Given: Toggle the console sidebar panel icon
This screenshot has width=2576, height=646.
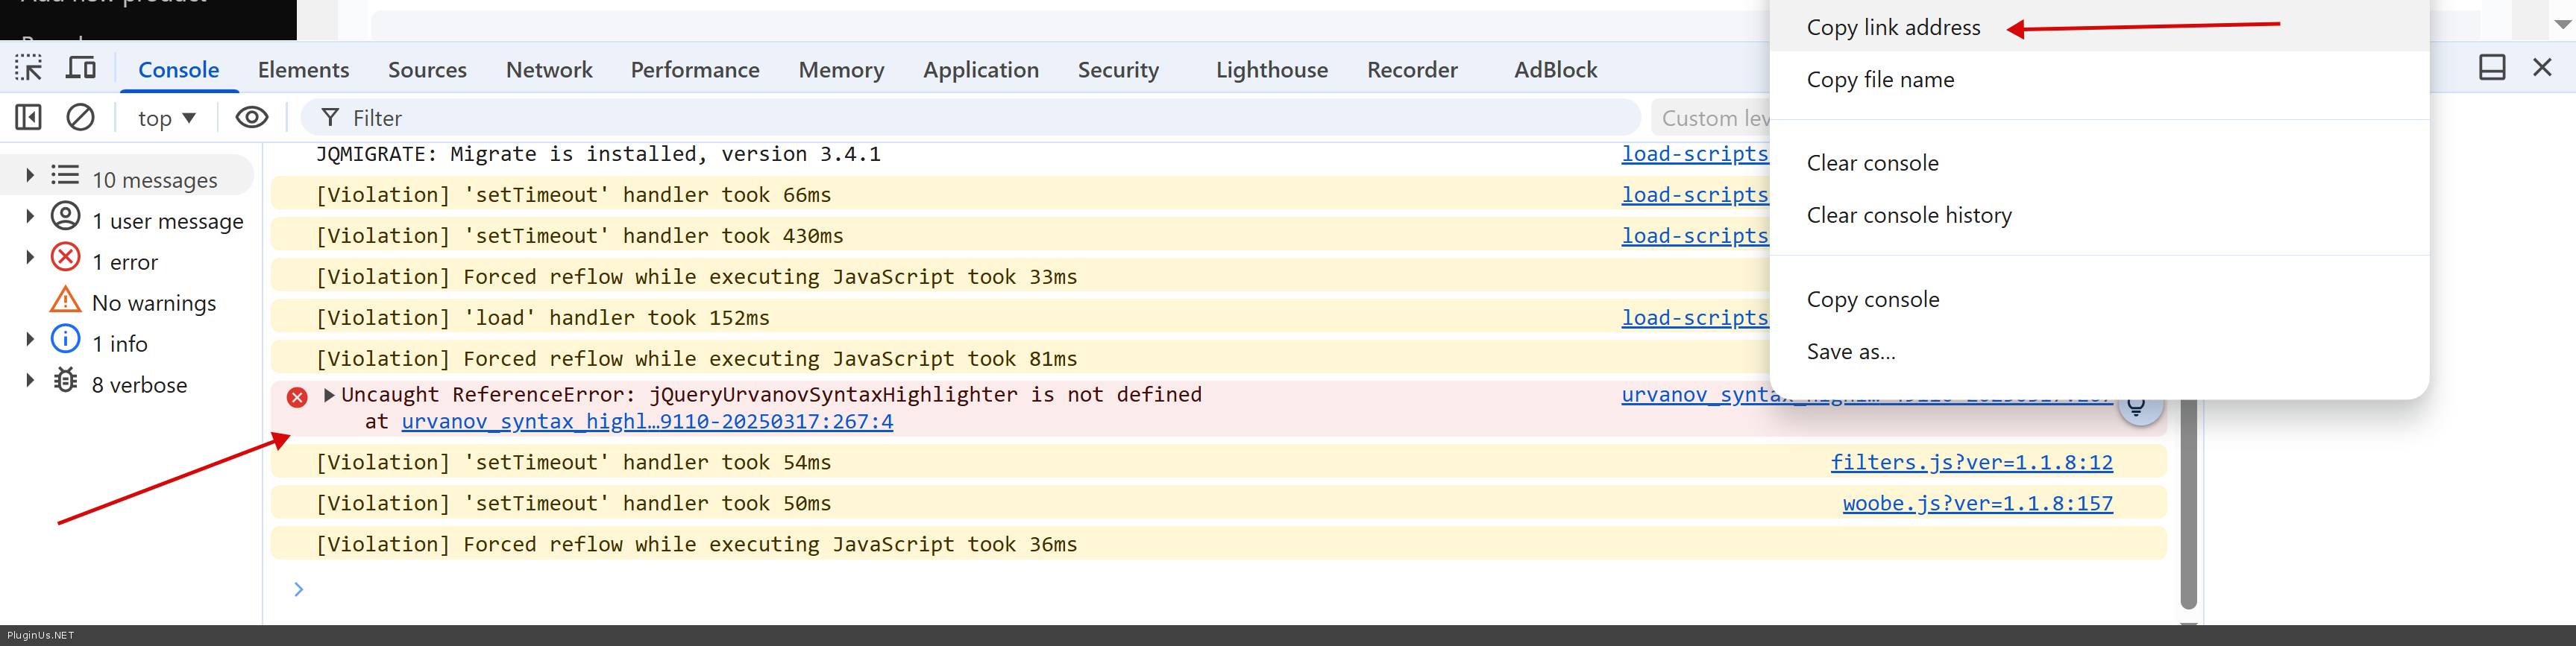Looking at the screenshot, I should pos(29,118).
